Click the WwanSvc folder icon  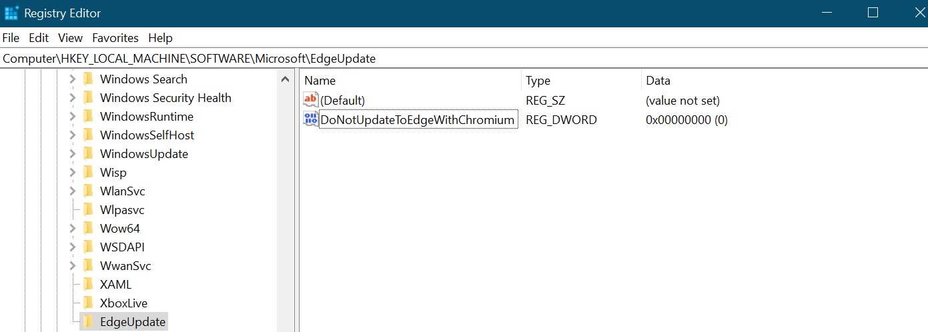(88, 265)
